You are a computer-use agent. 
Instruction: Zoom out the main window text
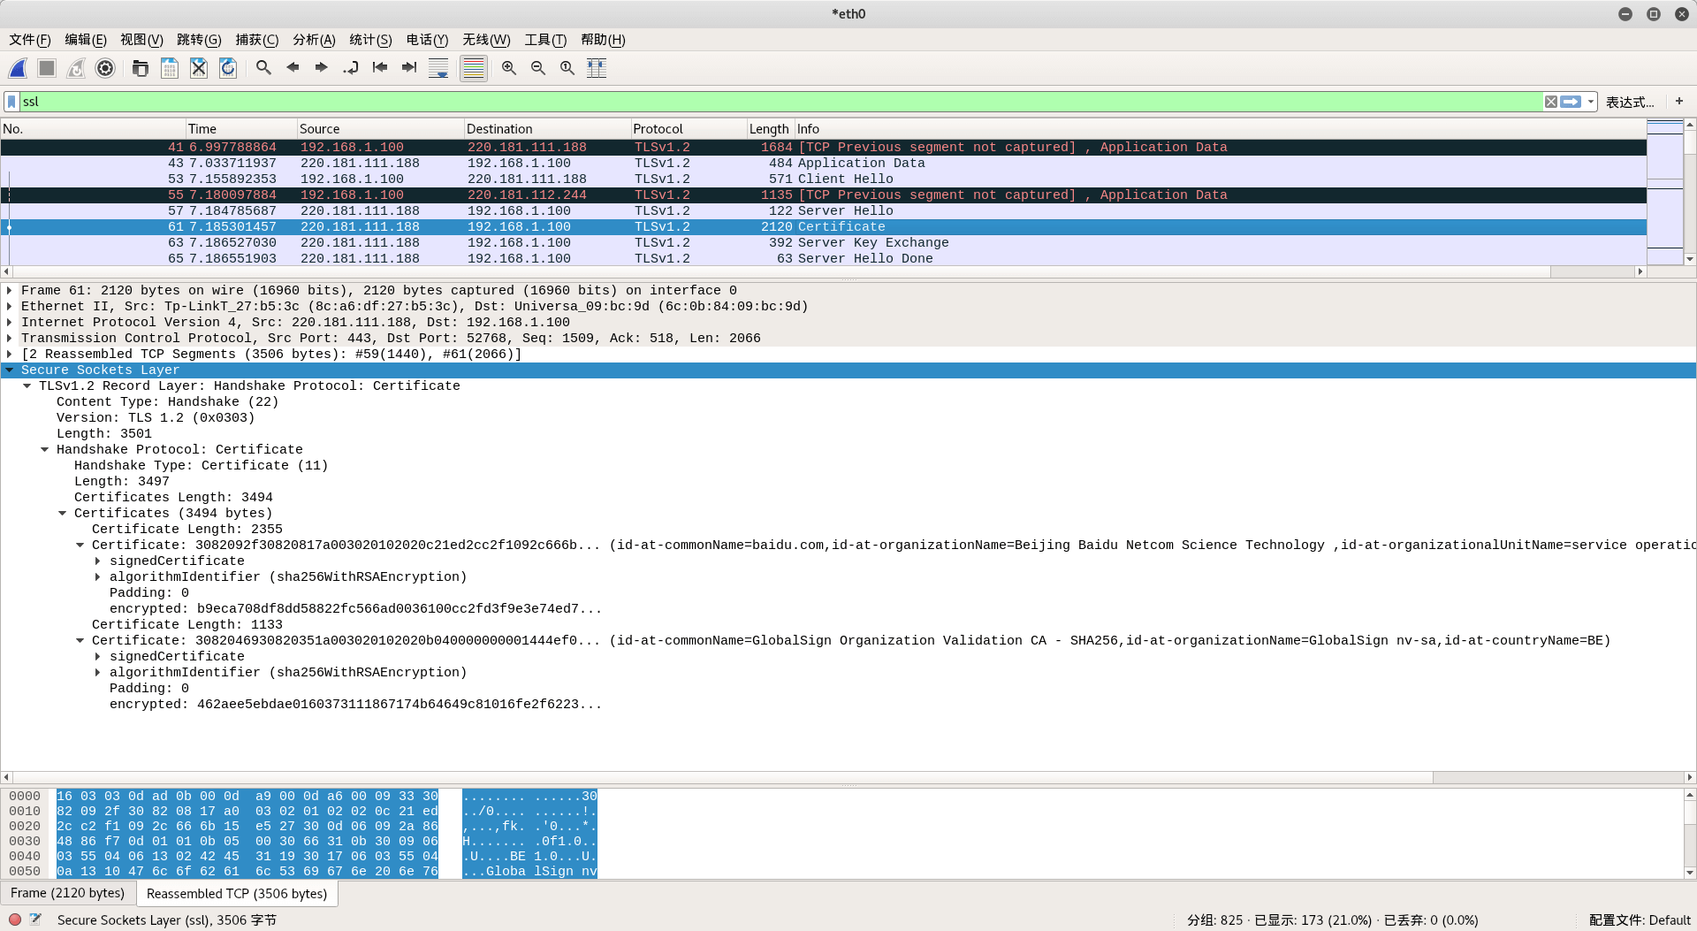[538, 68]
